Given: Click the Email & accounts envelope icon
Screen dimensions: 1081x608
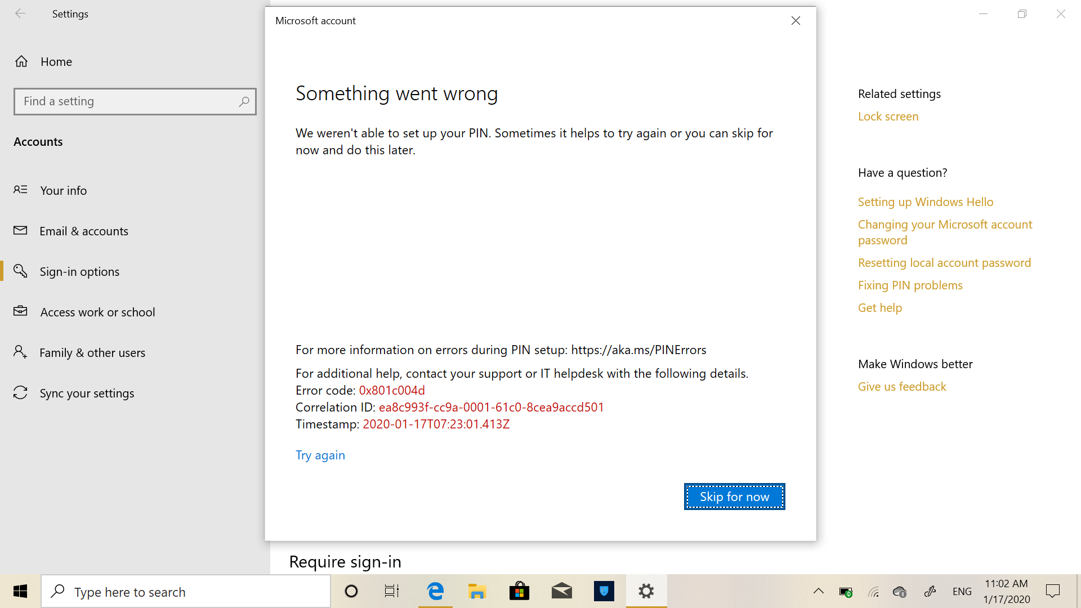Looking at the screenshot, I should tap(20, 230).
